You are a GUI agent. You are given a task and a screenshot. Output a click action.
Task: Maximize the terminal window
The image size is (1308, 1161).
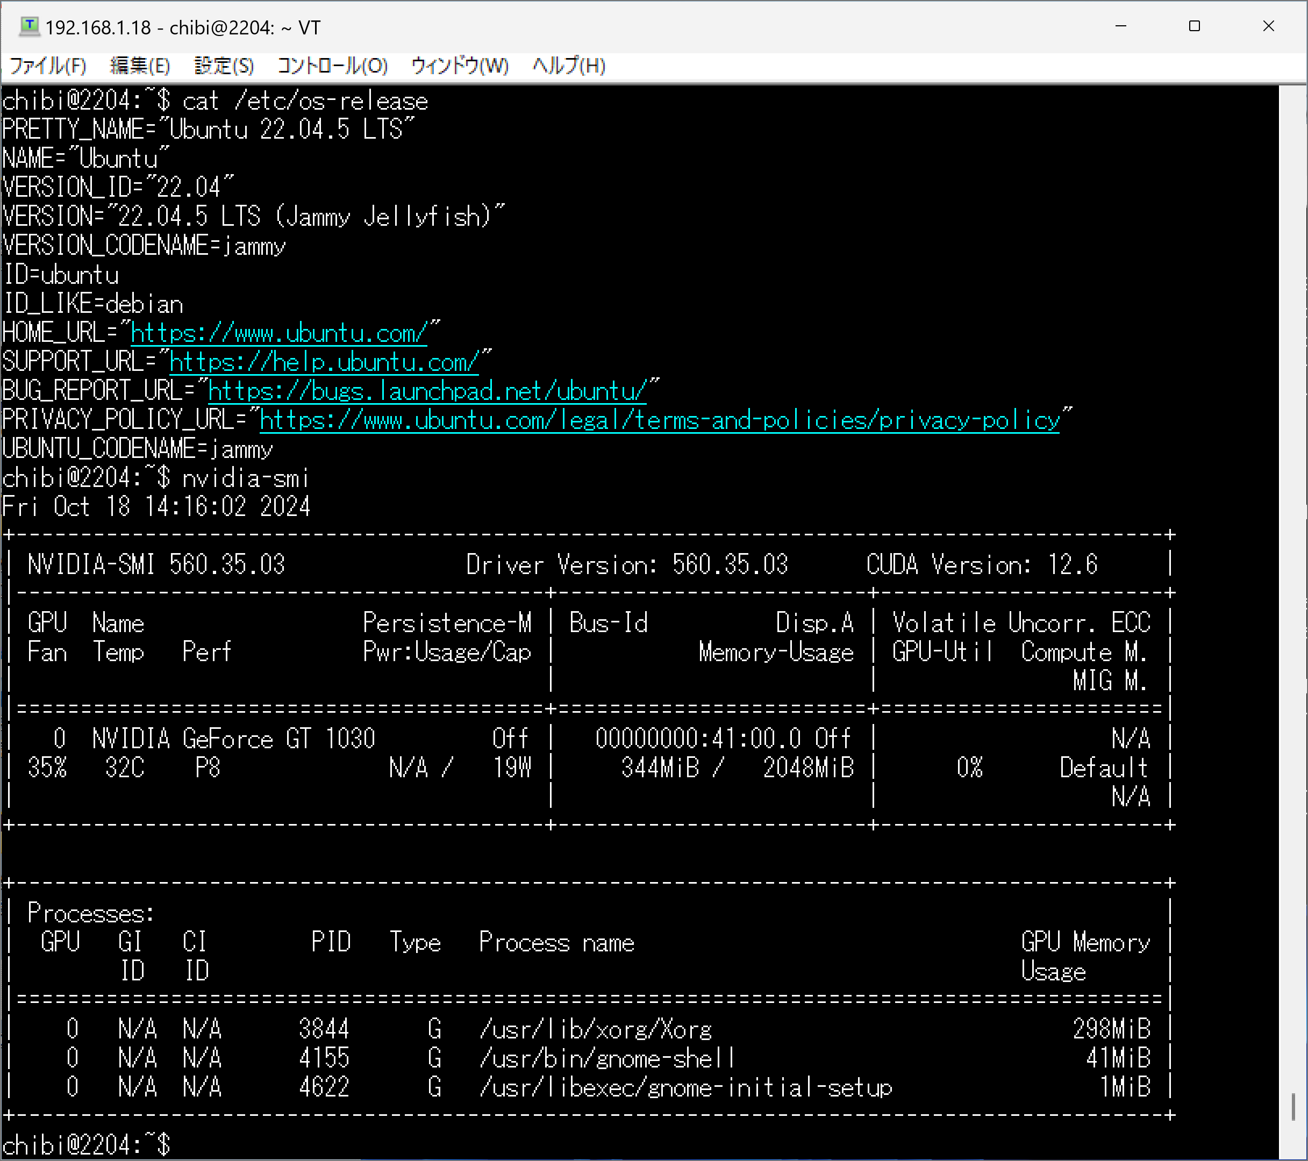[x=1194, y=26]
